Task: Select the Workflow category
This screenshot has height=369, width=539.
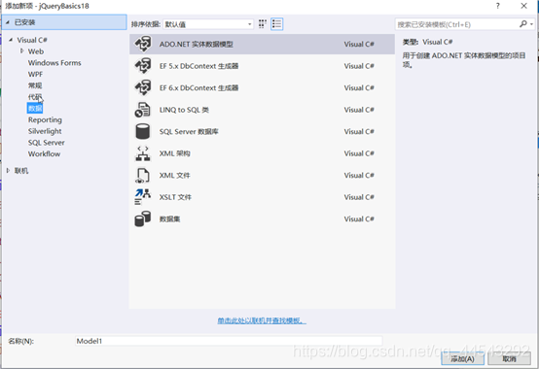Action: [x=45, y=153]
